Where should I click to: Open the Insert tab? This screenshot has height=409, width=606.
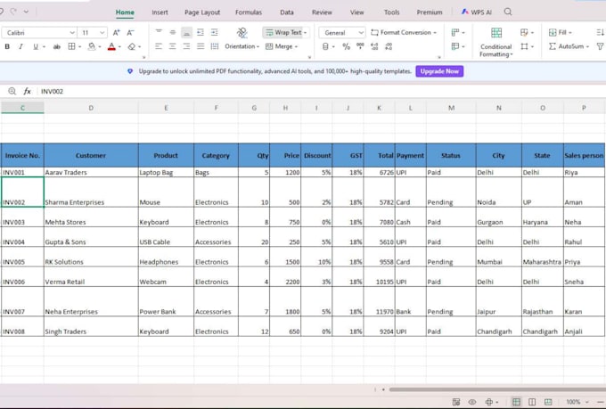coord(160,12)
